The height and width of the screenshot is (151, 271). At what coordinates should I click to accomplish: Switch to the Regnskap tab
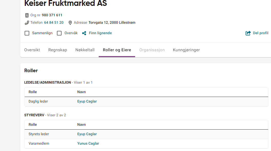[x=57, y=50]
